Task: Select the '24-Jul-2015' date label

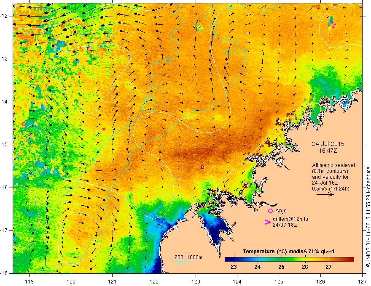Action: [x=328, y=144]
